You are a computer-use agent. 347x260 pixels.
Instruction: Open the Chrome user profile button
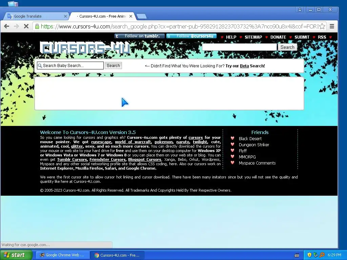point(300,9)
